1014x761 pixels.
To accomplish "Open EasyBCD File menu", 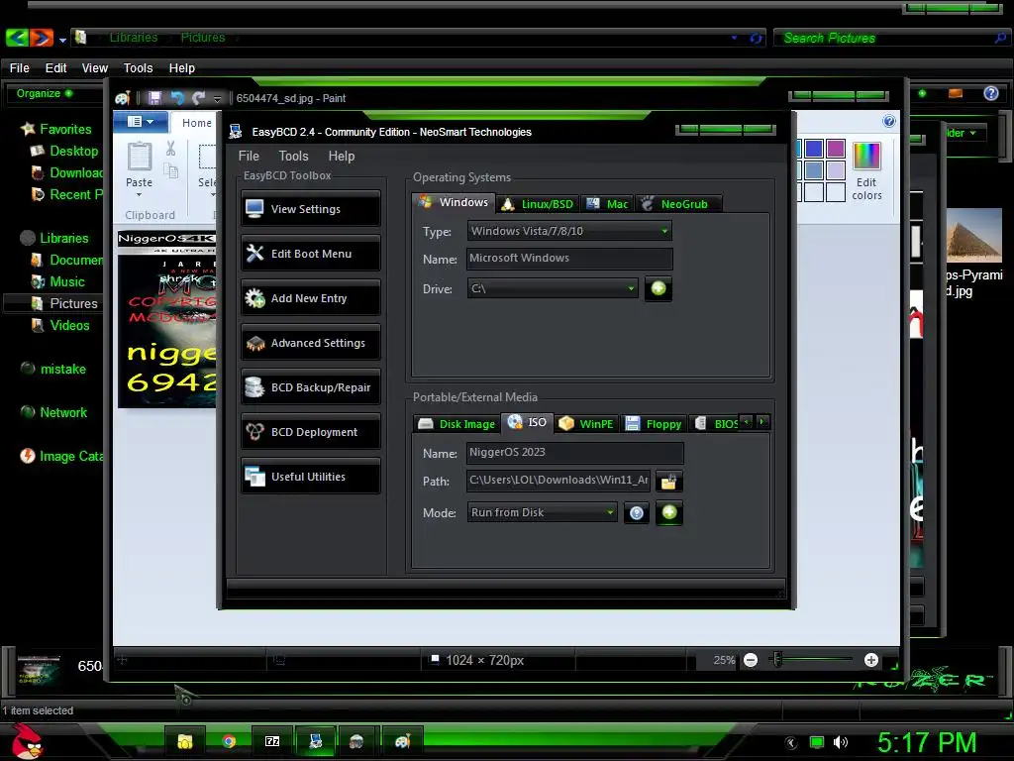I will [249, 156].
